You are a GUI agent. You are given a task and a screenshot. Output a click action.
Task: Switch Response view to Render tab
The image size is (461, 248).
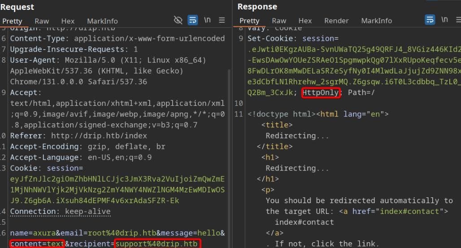[336, 21]
